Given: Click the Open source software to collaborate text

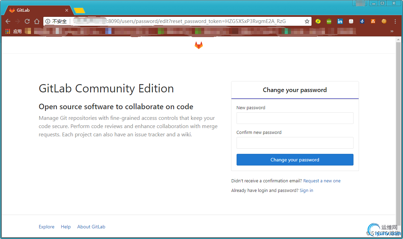Looking at the screenshot, I should click(116, 106).
